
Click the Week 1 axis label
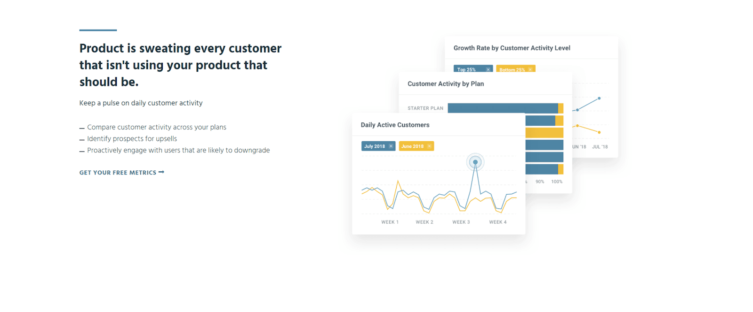click(390, 222)
